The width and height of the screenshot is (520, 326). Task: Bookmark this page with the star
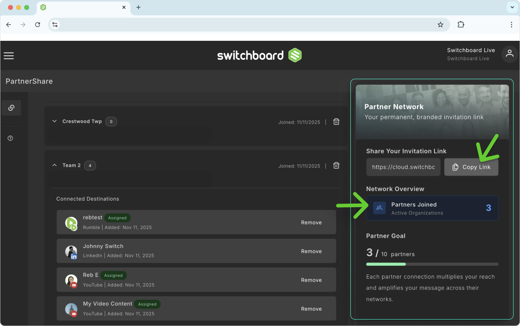click(440, 25)
